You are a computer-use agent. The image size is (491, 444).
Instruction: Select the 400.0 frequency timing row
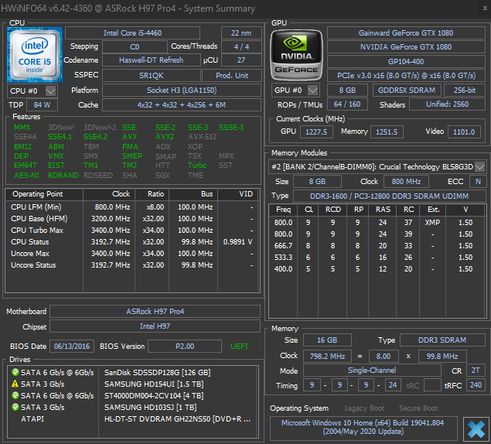pyautogui.click(x=378, y=269)
